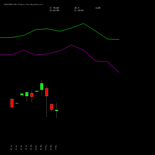Select the 05 May date label
Viewport: 155px width, 155px height.
36,147
